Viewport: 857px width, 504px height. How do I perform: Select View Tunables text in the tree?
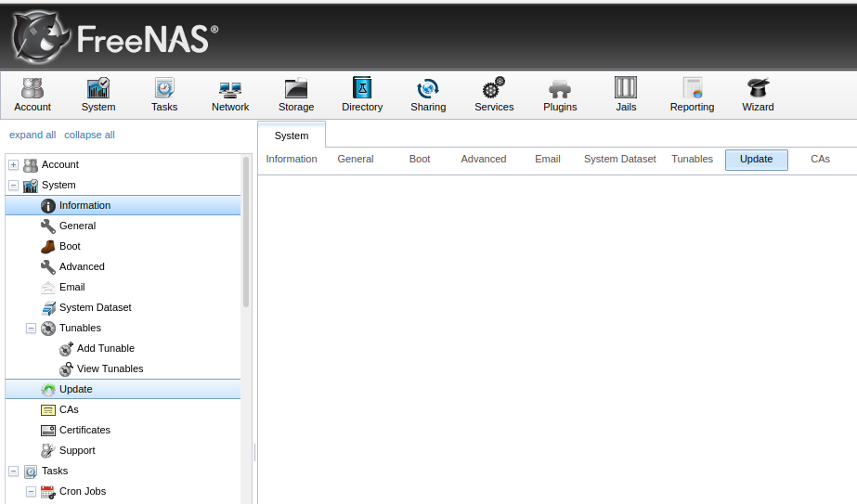pos(110,369)
